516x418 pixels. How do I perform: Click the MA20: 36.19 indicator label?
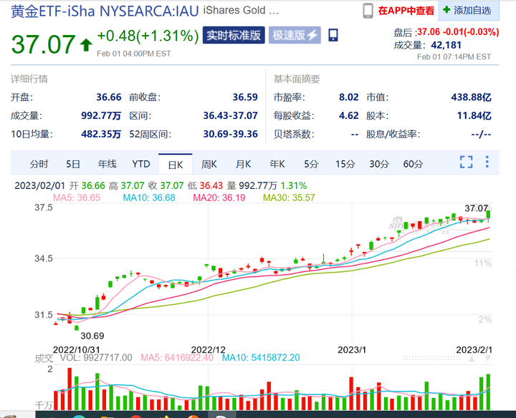[219, 198]
